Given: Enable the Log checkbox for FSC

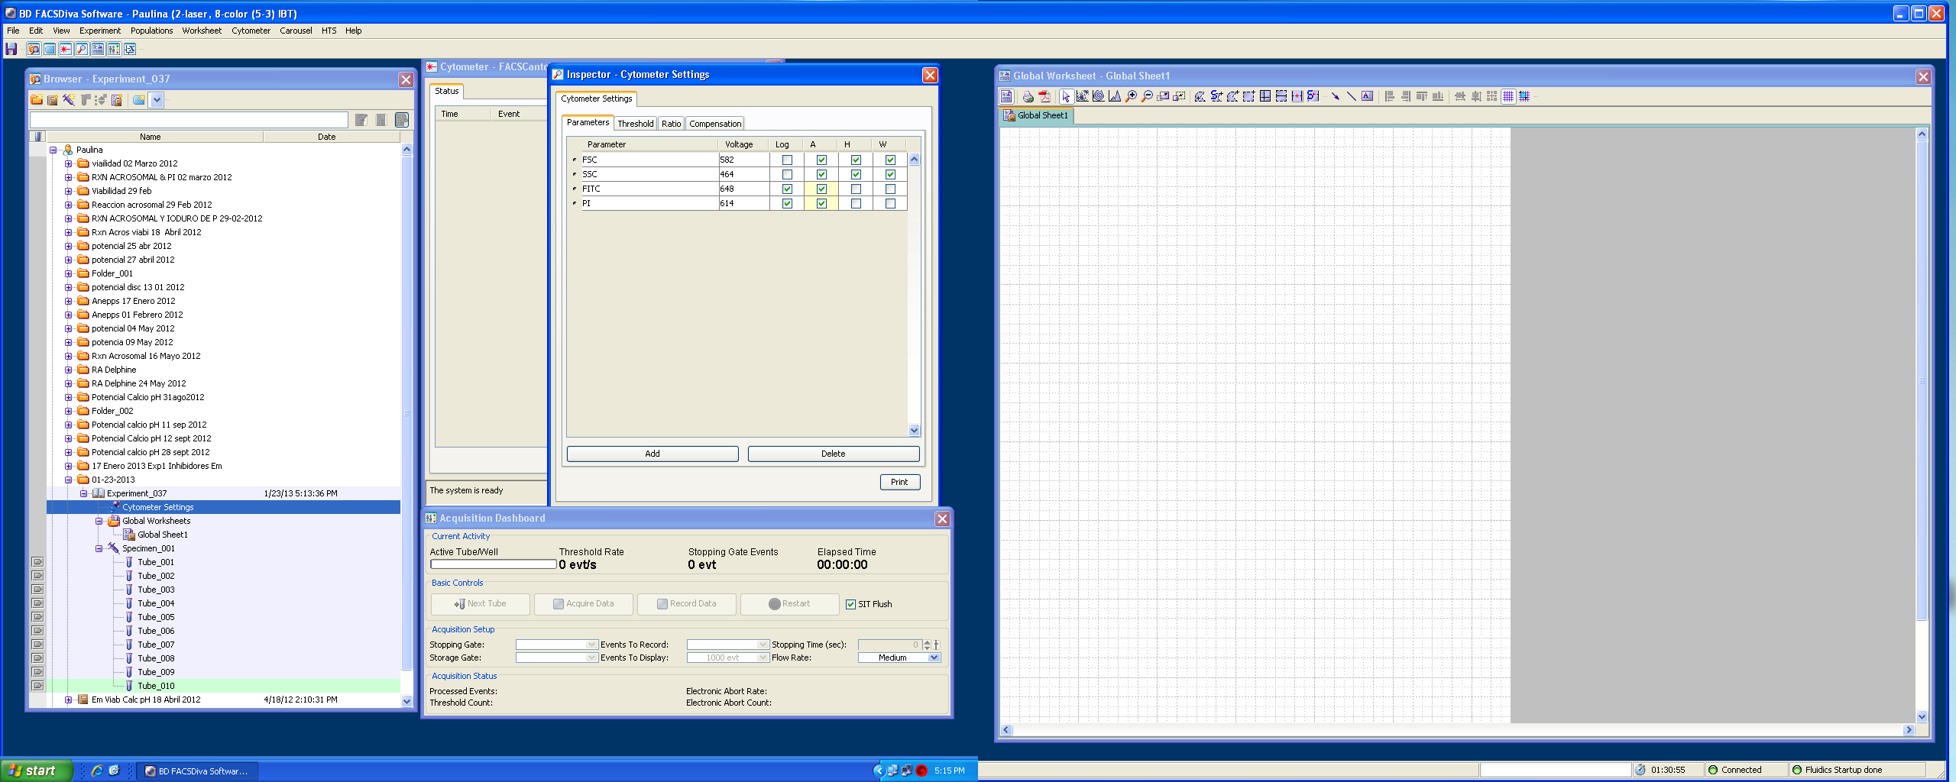Looking at the screenshot, I should [787, 160].
